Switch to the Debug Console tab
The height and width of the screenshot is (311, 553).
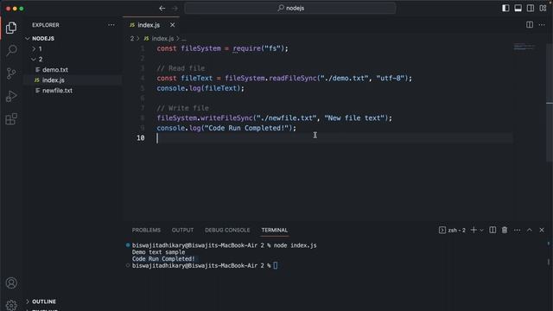pos(227,230)
